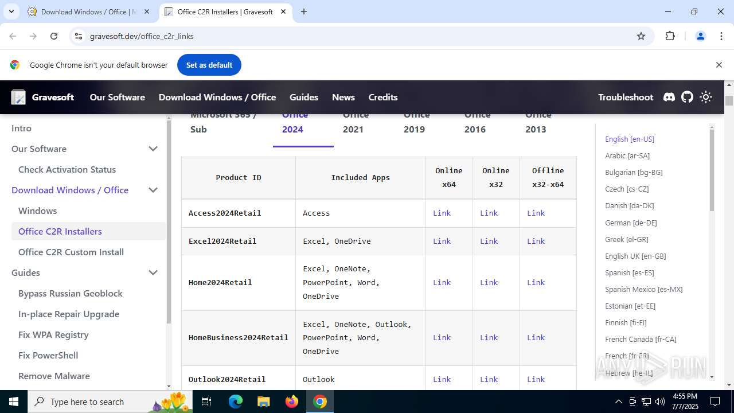
Task: Open volume control in system tray
Action: pos(660,402)
